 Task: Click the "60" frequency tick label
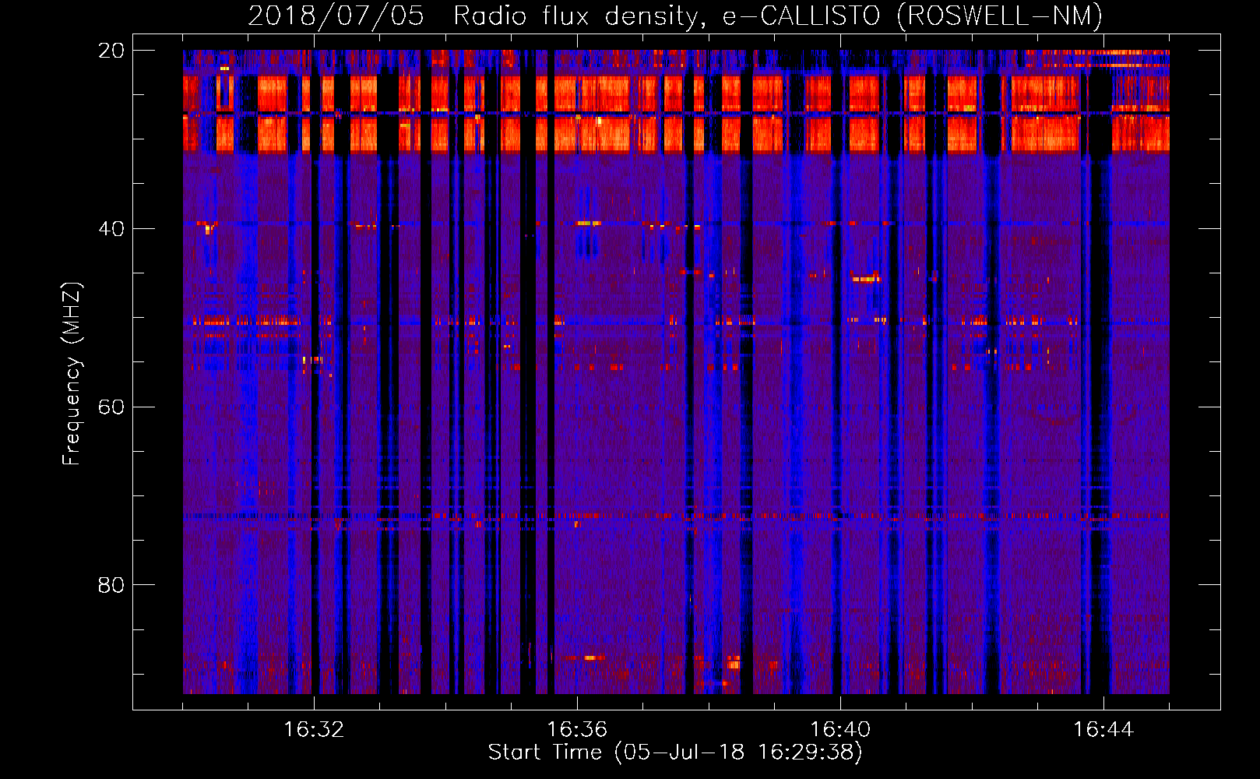point(111,407)
